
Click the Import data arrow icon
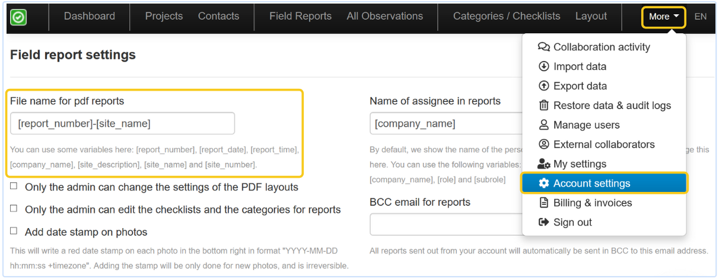(x=543, y=67)
